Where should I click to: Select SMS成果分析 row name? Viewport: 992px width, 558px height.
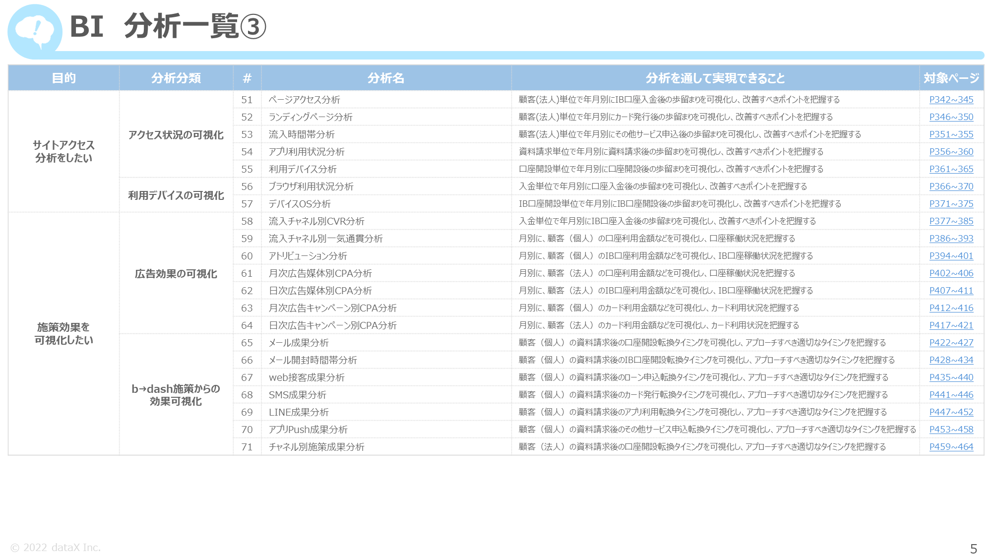[297, 395]
